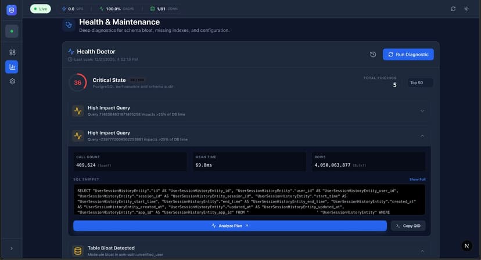Select the bar chart sidebar icon
The width and height of the screenshot is (481, 260).
12,67
